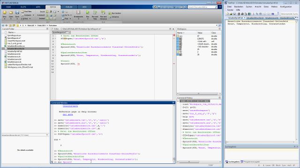Collapse the Command History date group
Screen dimensions: 300x168
click(178, 101)
